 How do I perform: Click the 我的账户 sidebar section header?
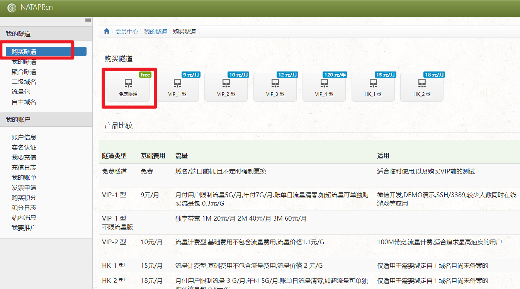pos(46,120)
